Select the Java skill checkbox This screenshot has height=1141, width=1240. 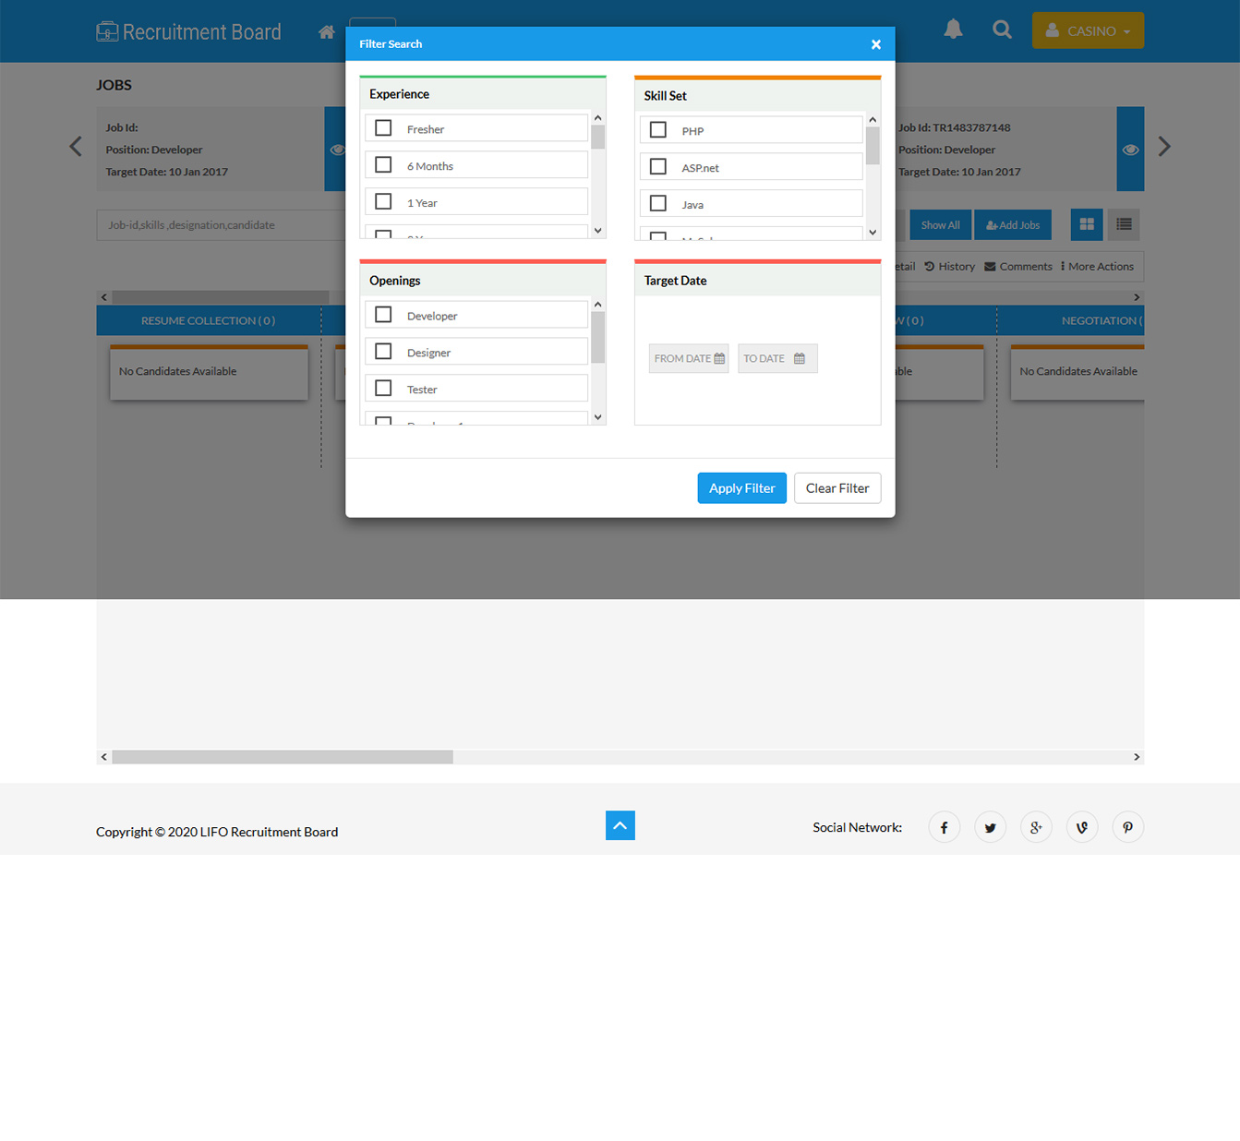(x=658, y=204)
